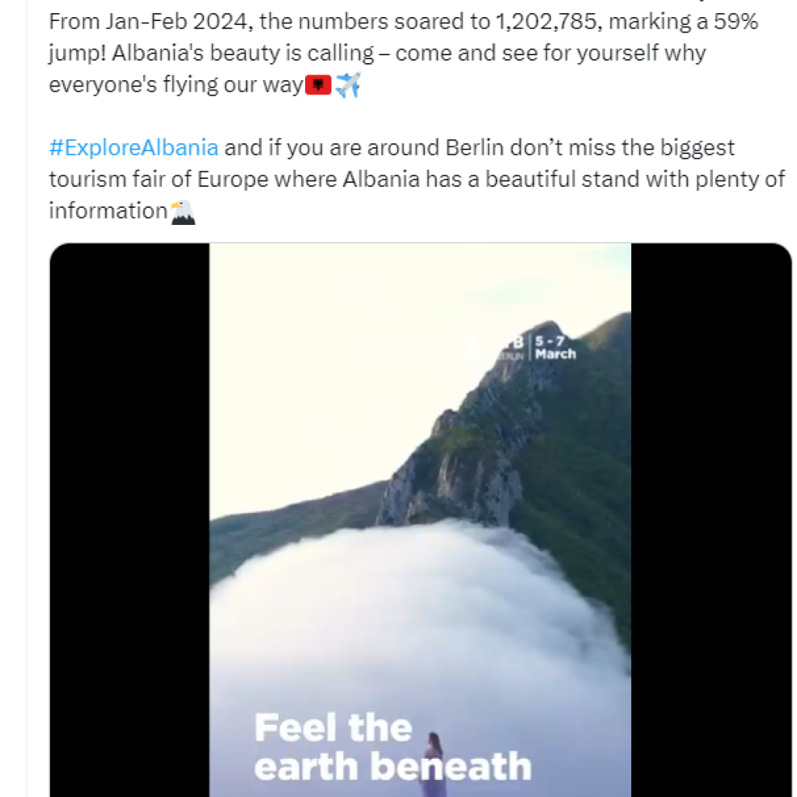Click the number "1,202,785" in the tweet
Image resolution: width=797 pixels, height=797 pixels.
[x=546, y=22]
